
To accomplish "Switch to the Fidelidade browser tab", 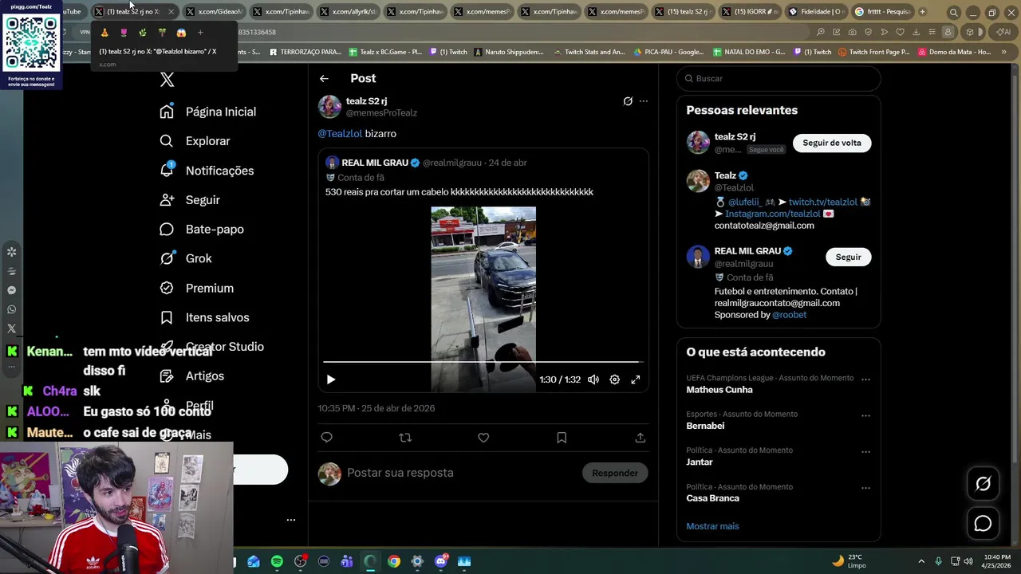I will [815, 12].
